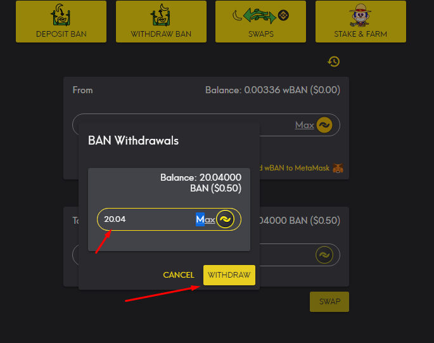Click the MetaMask fox icon

click(338, 168)
